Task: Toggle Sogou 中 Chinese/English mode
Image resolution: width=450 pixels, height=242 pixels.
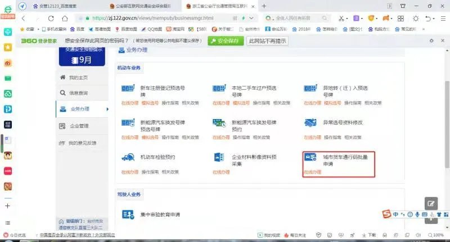Action: click(x=396, y=214)
